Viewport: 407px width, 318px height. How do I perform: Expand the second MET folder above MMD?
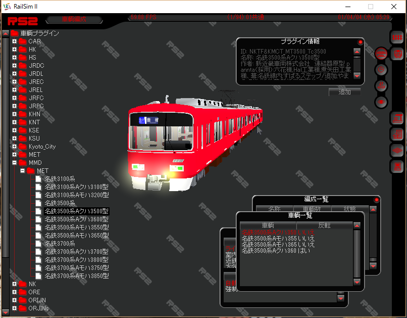[14, 155]
